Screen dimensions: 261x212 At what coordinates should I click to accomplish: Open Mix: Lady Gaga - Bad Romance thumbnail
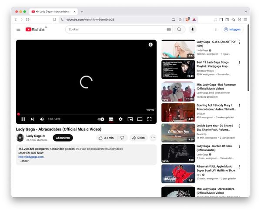click(178, 92)
